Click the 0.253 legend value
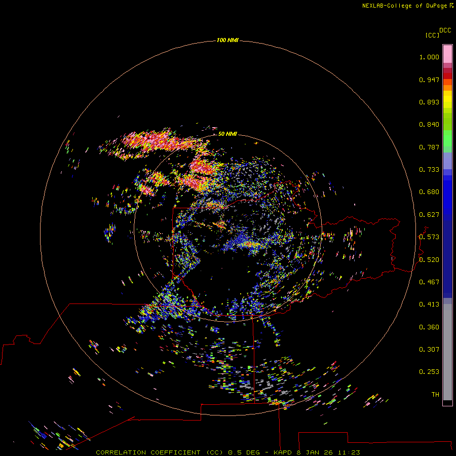This screenshot has width=456, height=456. 429,372
